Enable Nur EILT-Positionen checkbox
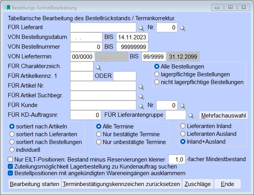254x195 pixels. coord(11,160)
